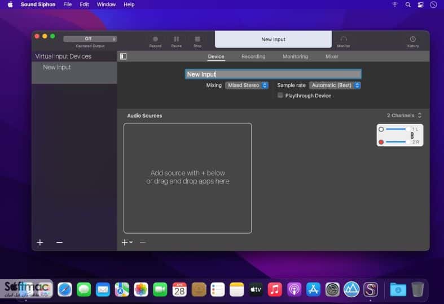The width and height of the screenshot is (444, 304).
Task: Pause the recording with Pause button
Action: (x=176, y=42)
